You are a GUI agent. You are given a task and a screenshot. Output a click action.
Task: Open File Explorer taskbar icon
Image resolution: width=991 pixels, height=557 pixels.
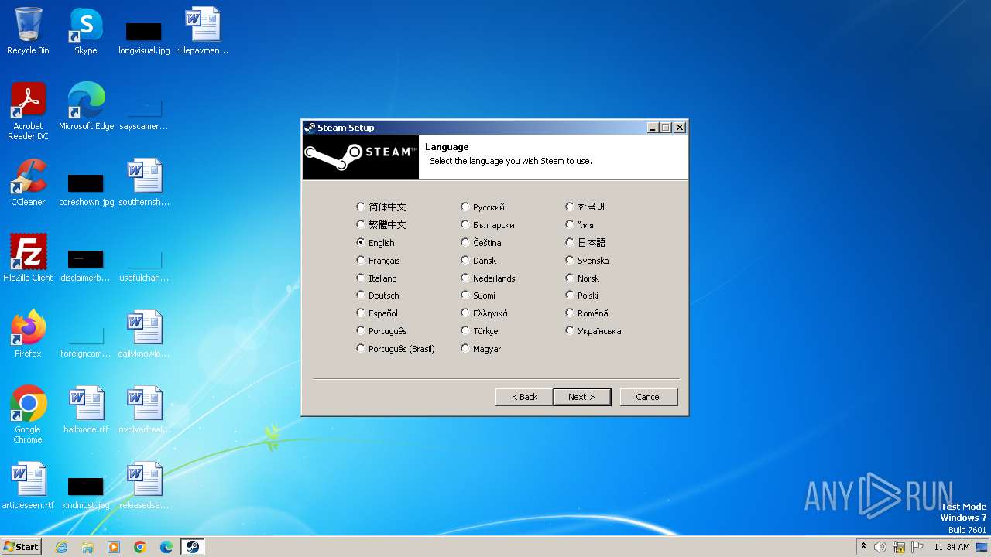[87, 547]
